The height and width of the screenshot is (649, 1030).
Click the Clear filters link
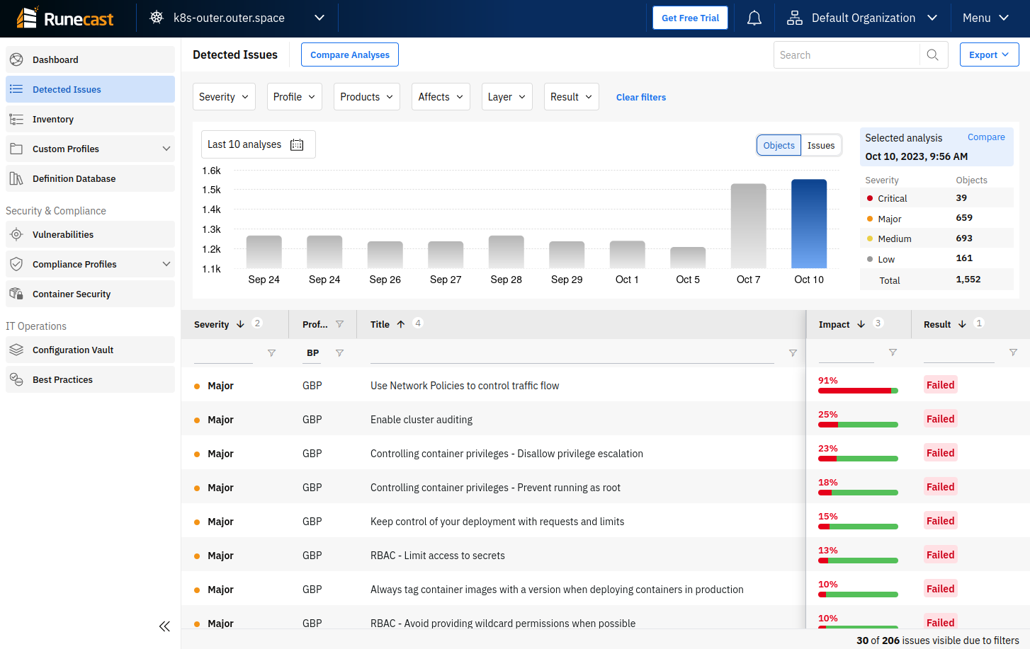pyautogui.click(x=640, y=98)
